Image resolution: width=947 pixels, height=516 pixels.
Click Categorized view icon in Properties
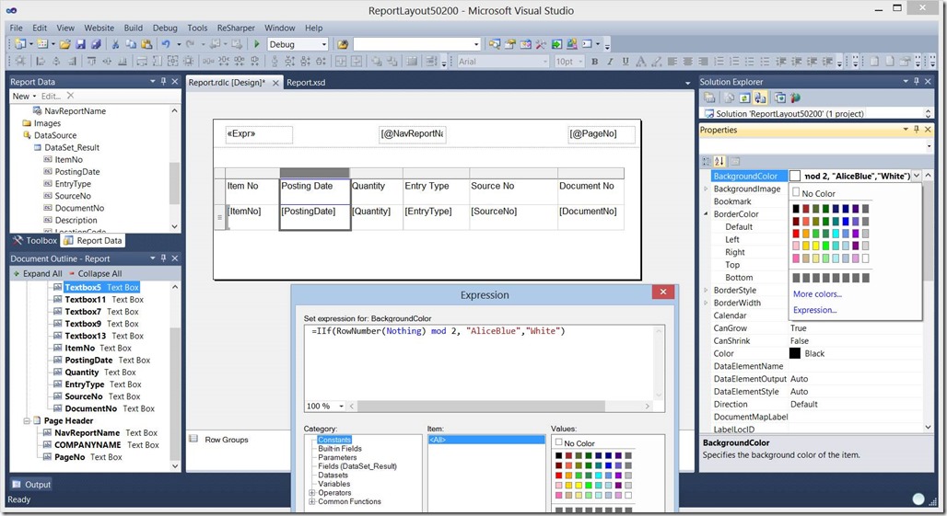[x=706, y=162]
